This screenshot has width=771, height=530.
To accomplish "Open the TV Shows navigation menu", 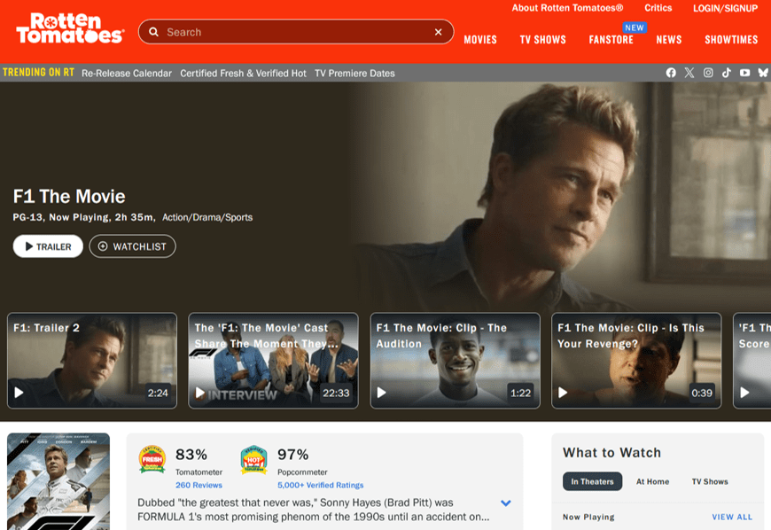I will click(542, 40).
